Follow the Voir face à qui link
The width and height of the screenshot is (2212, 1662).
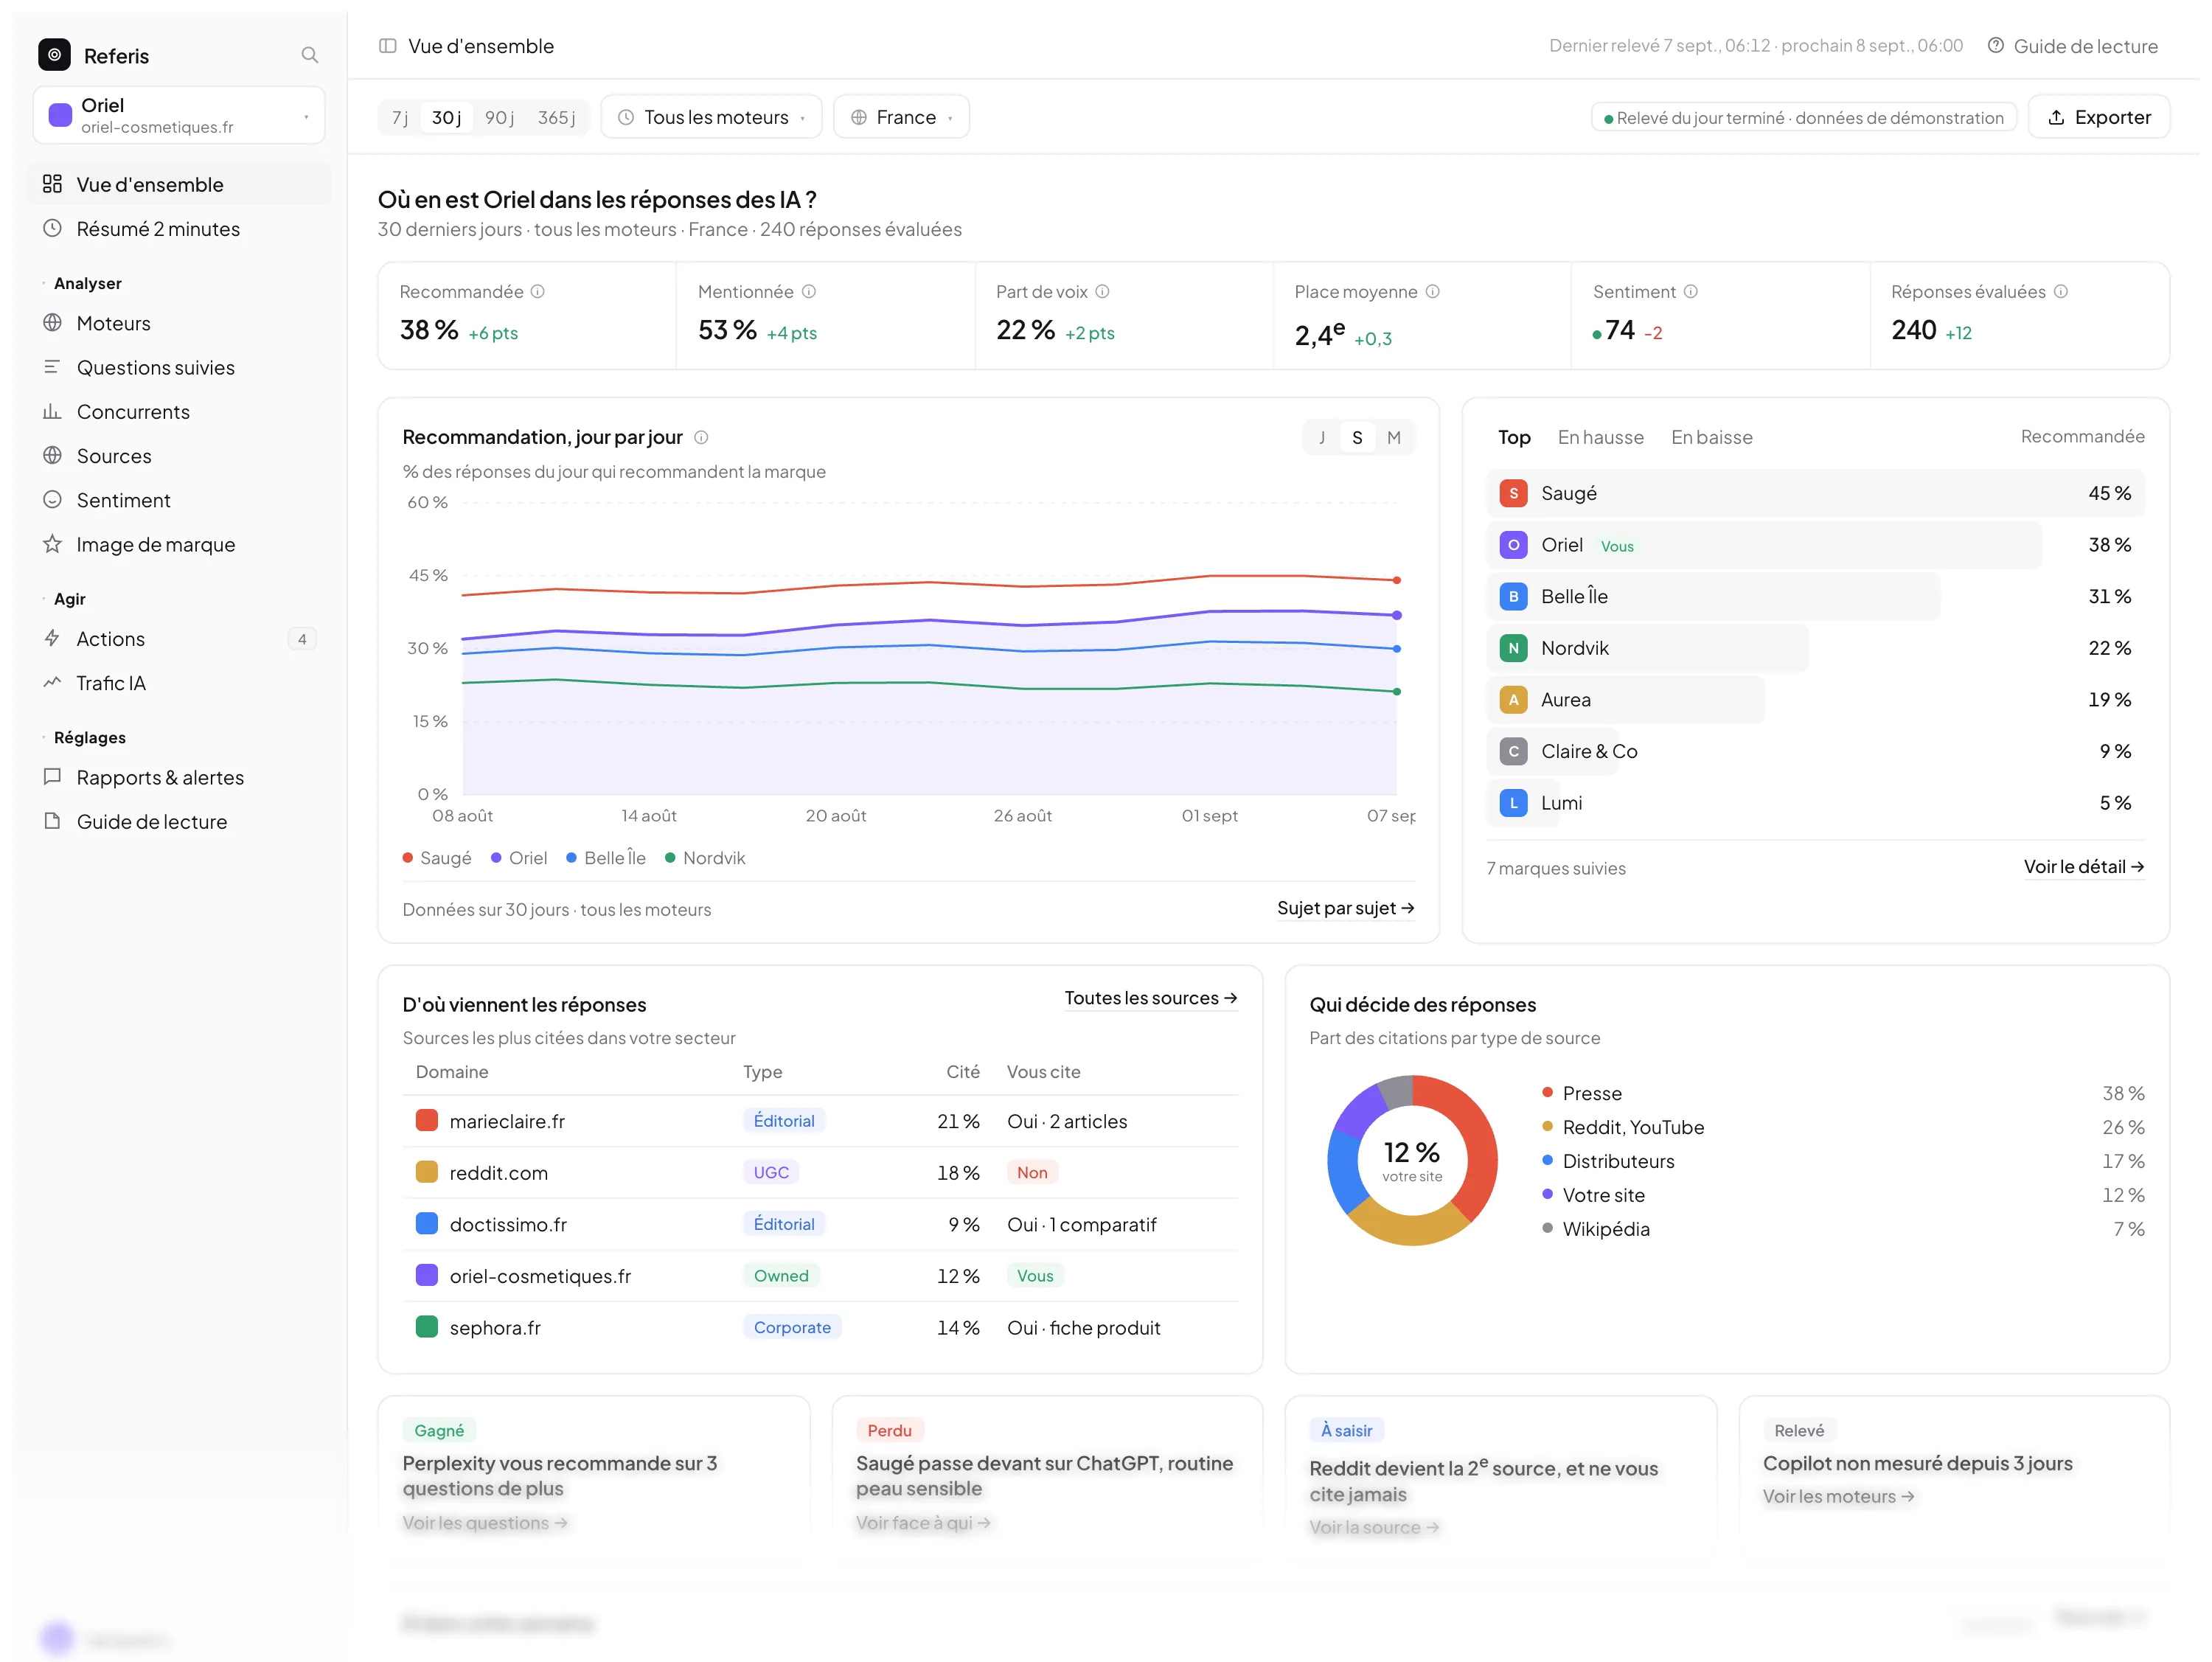coord(923,1522)
